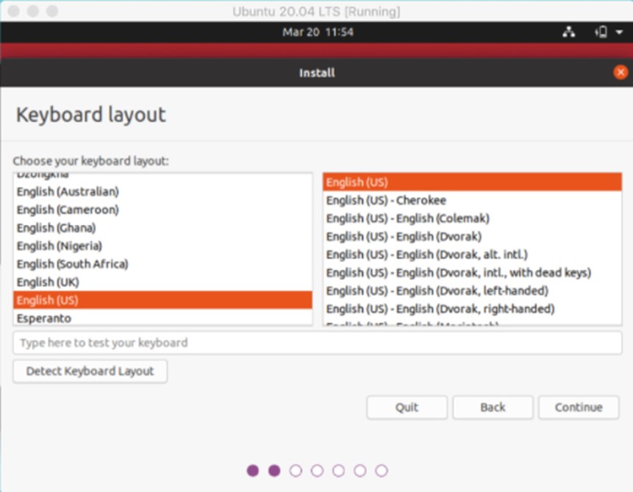Select English (US) variant in right list

click(x=472, y=182)
